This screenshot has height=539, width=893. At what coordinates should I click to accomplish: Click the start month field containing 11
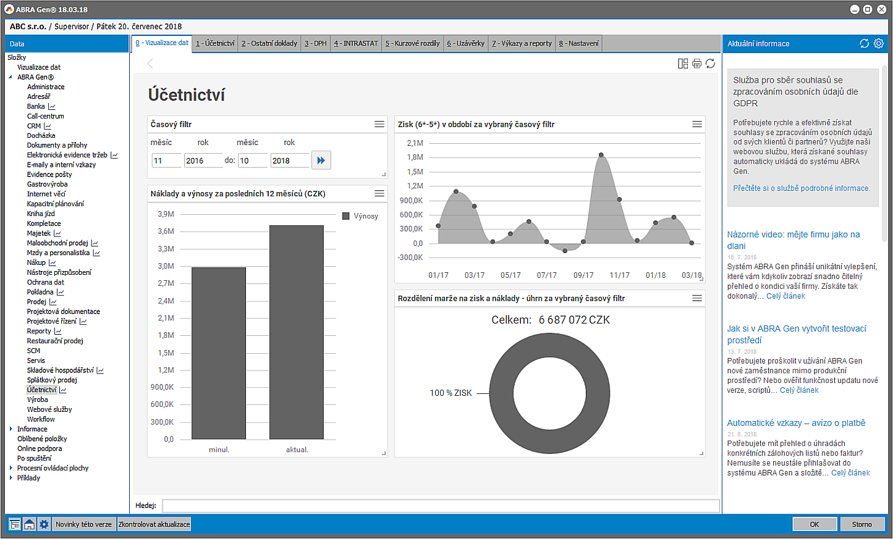tap(166, 161)
